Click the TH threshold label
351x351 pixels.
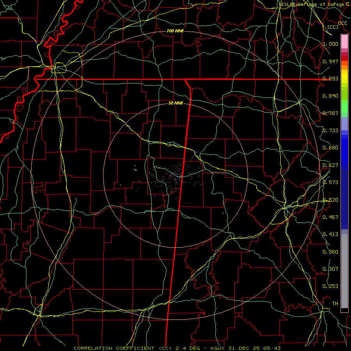(335, 304)
